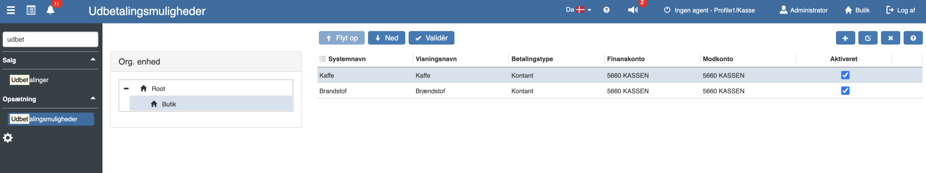Uncheck Aktiveret for the Brandstof row
Image resolution: width=926 pixels, height=173 pixels.
click(845, 90)
